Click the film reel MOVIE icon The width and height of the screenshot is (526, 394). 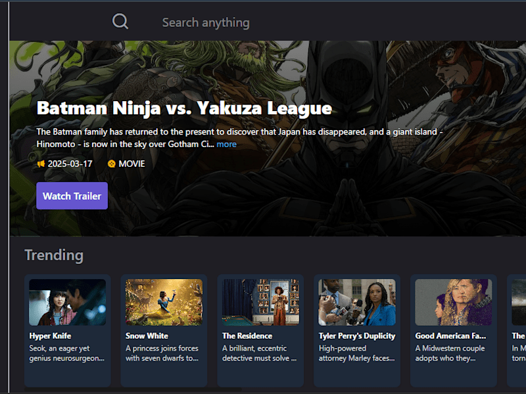[111, 164]
